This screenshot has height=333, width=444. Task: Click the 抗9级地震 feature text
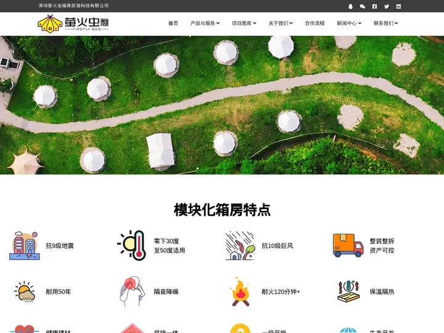tap(60, 246)
